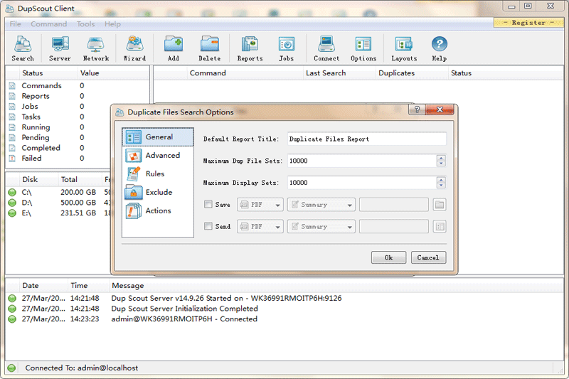Image resolution: width=569 pixels, height=379 pixels.
Task: Open the Rules options category
Action: [x=154, y=174]
